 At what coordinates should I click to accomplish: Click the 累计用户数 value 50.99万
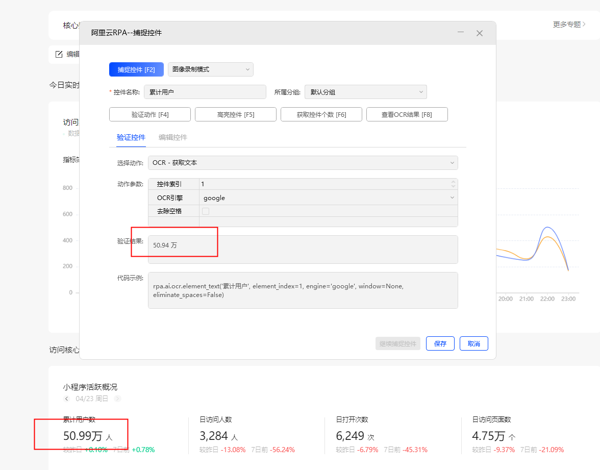pos(83,436)
